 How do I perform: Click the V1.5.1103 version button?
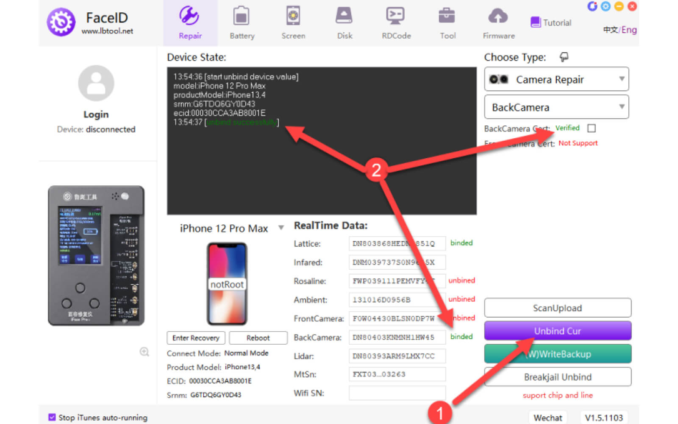point(604,418)
